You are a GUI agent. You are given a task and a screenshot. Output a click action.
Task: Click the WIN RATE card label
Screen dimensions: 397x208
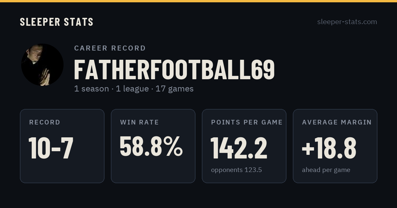(140, 122)
